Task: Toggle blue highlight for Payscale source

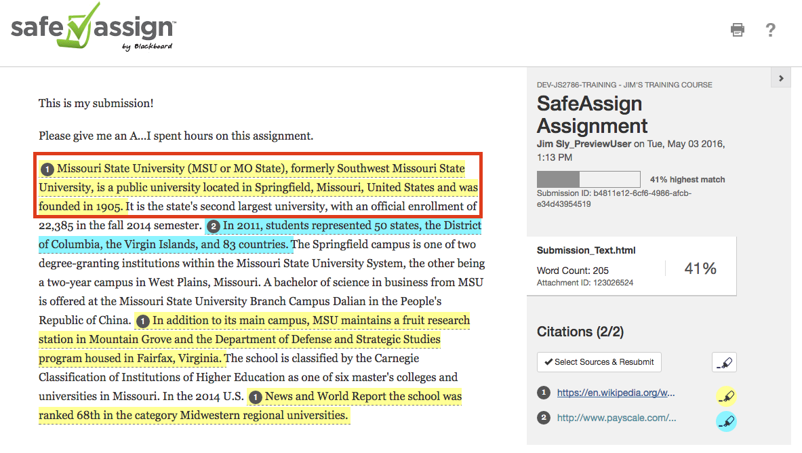Action: coord(726,422)
